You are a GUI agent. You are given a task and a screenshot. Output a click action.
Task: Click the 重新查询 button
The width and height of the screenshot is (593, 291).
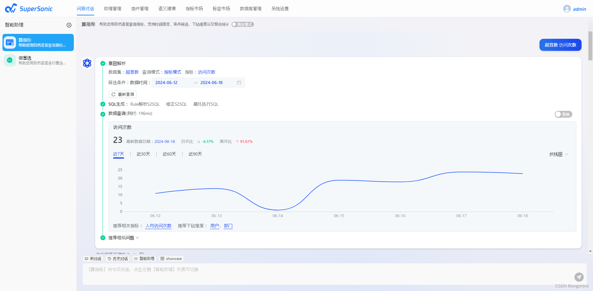pos(123,94)
